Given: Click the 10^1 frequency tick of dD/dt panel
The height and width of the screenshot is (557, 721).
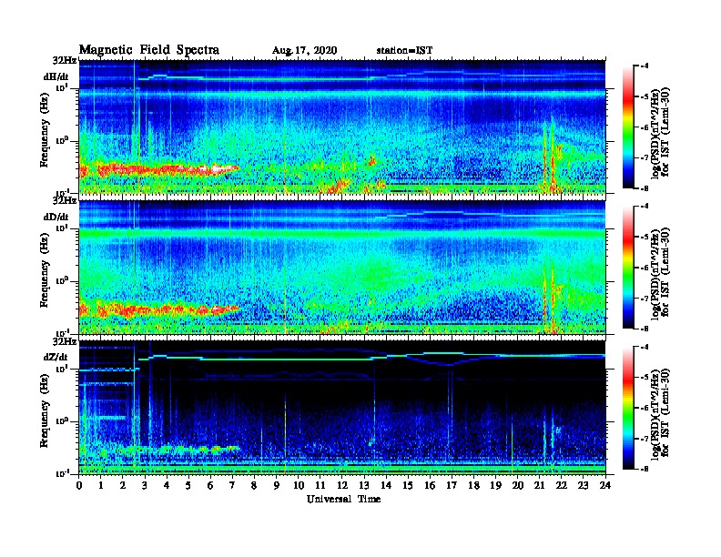Looking at the screenshot, I should coord(62,228).
